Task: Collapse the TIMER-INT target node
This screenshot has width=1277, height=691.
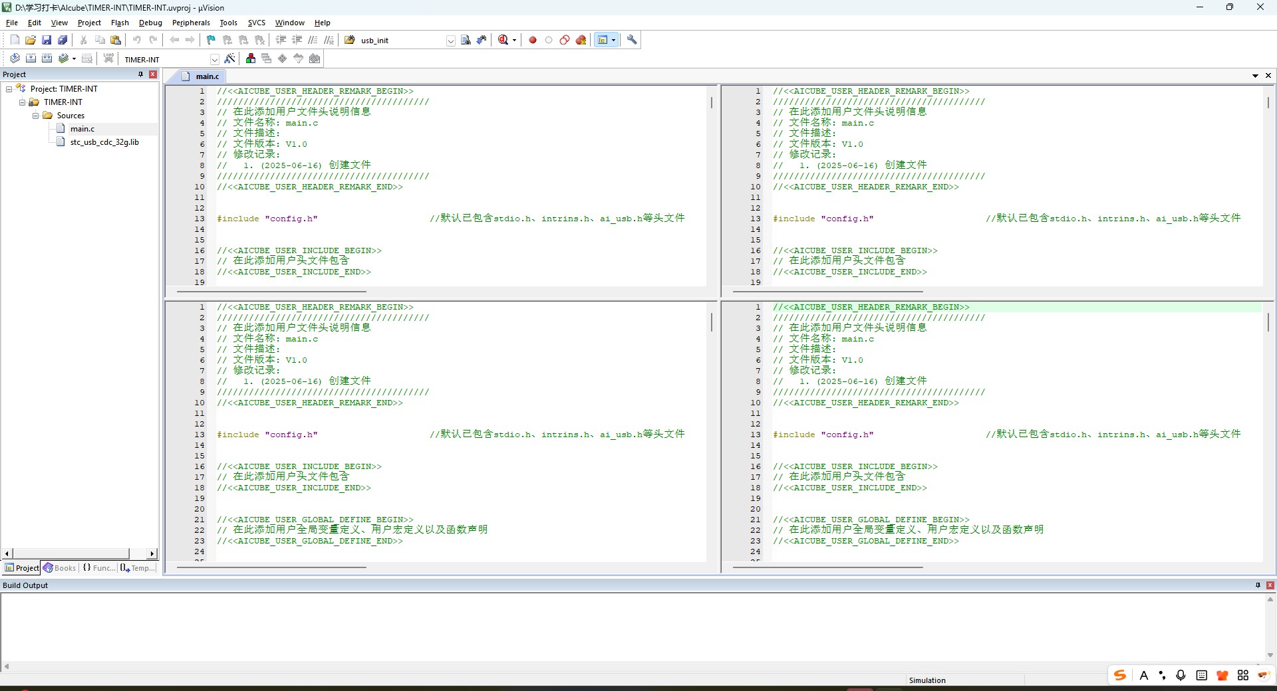Action: tap(22, 102)
